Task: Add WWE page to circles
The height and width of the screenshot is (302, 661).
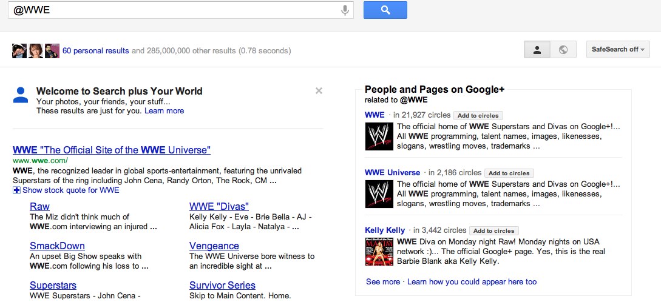Action: click(x=478, y=115)
